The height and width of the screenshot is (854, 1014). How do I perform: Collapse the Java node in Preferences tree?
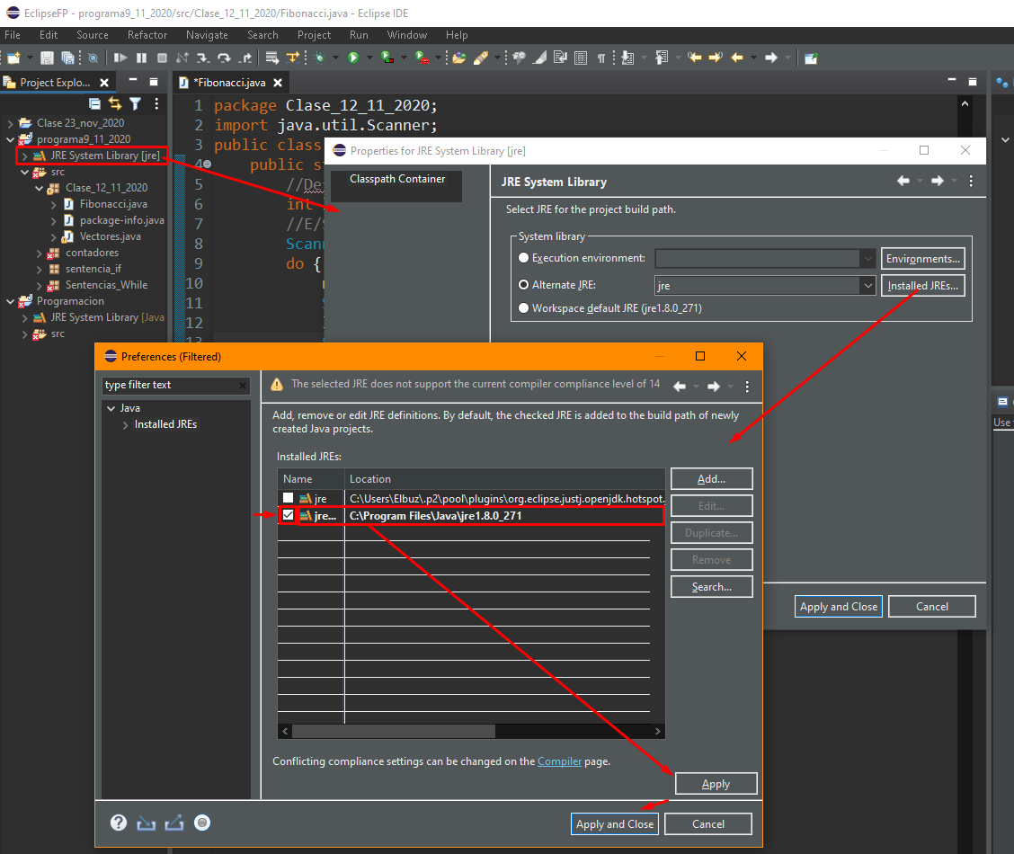click(111, 408)
